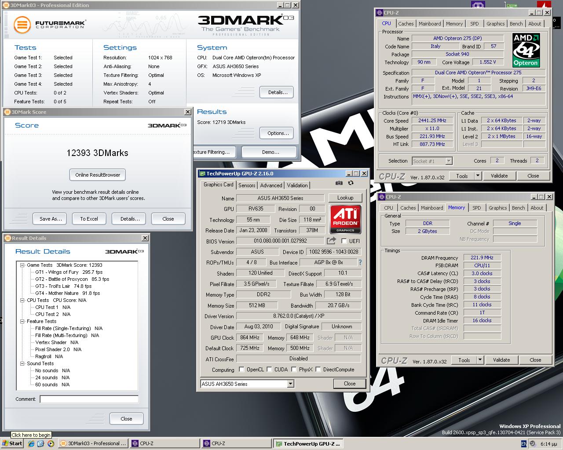Open the Start menu
Image resolution: width=563 pixels, height=450 pixels.
click(12, 443)
